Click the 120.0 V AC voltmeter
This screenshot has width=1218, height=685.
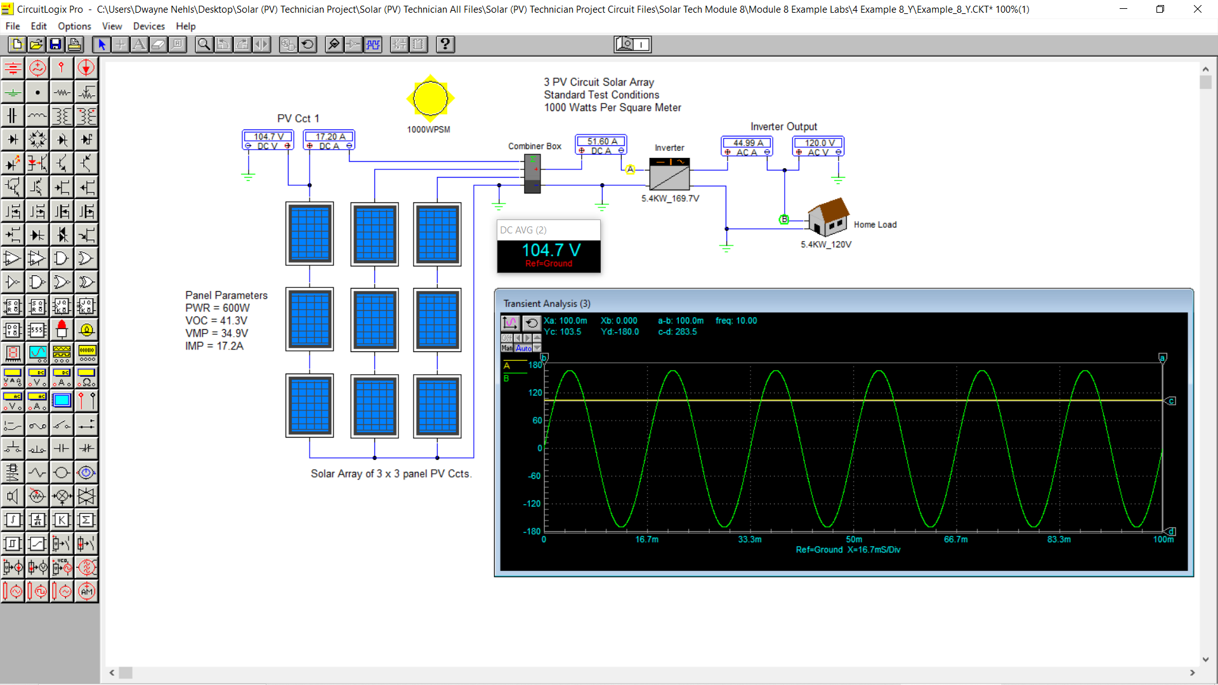click(818, 147)
